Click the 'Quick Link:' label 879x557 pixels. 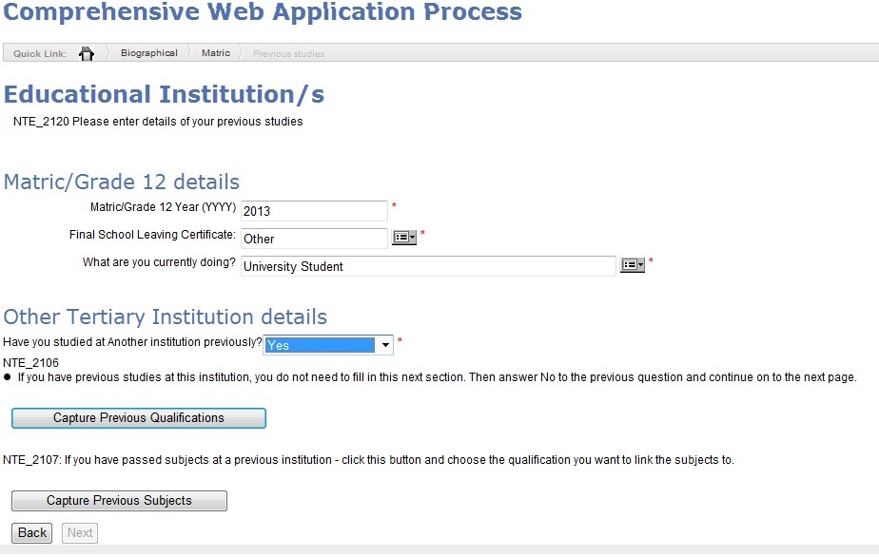[40, 54]
